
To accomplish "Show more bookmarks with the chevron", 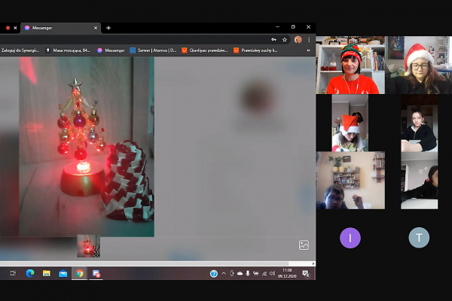I will 310,50.
